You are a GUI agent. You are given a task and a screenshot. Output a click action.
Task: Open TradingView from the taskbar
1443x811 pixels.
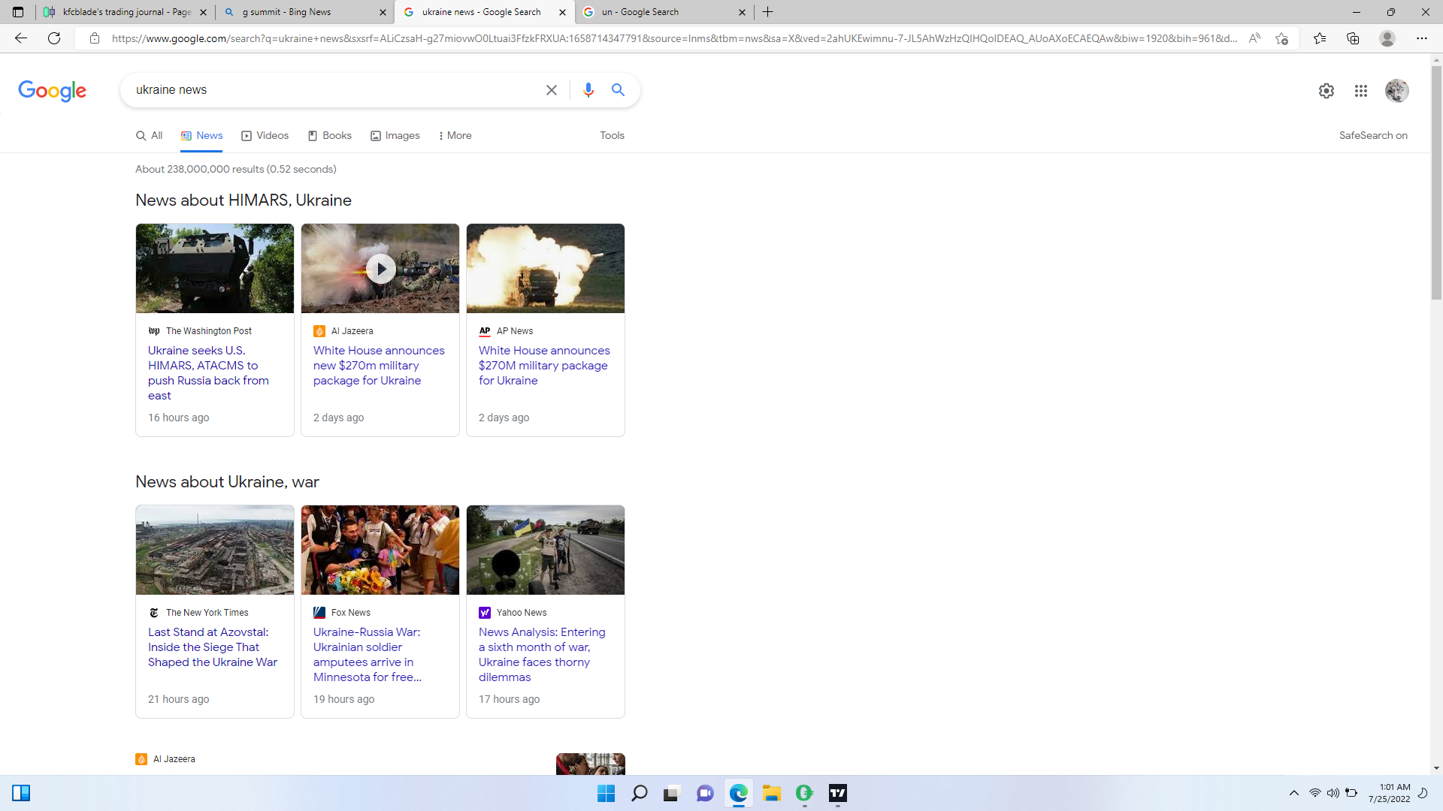(x=837, y=793)
